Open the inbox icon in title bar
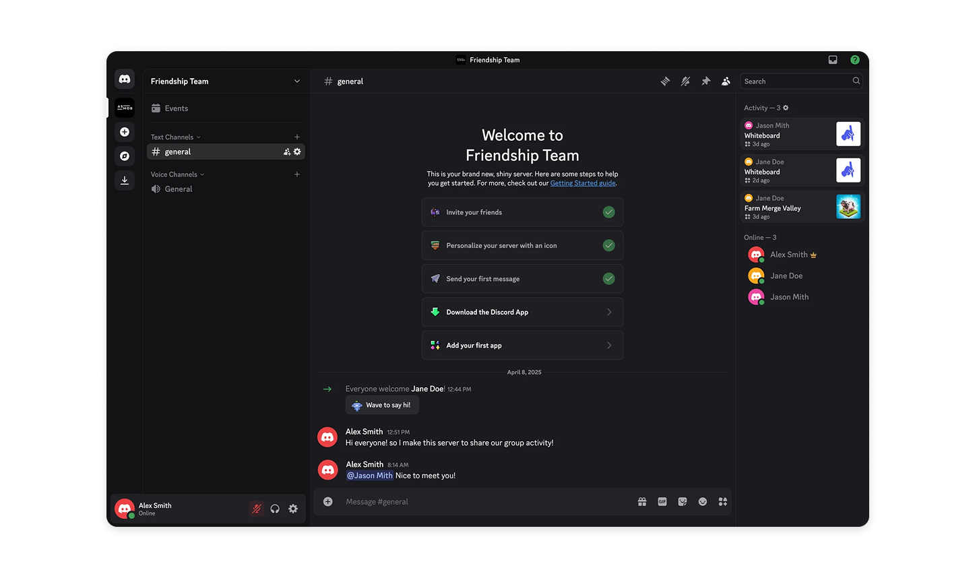977x576 pixels. [x=833, y=60]
